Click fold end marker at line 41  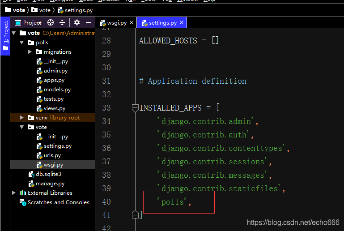click(x=135, y=215)
